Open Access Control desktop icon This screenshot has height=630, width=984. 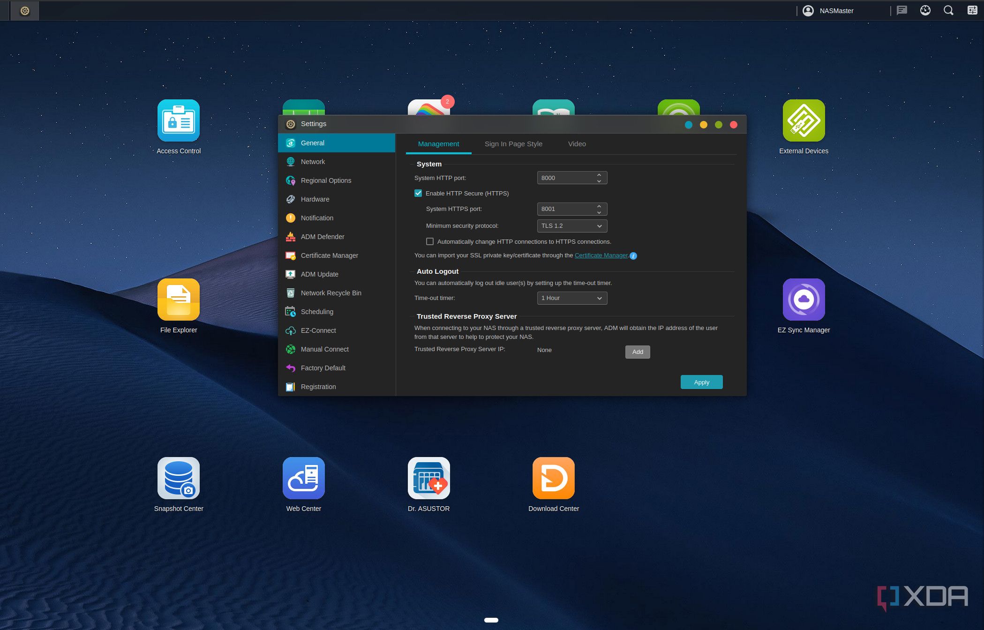coord(178,120)
